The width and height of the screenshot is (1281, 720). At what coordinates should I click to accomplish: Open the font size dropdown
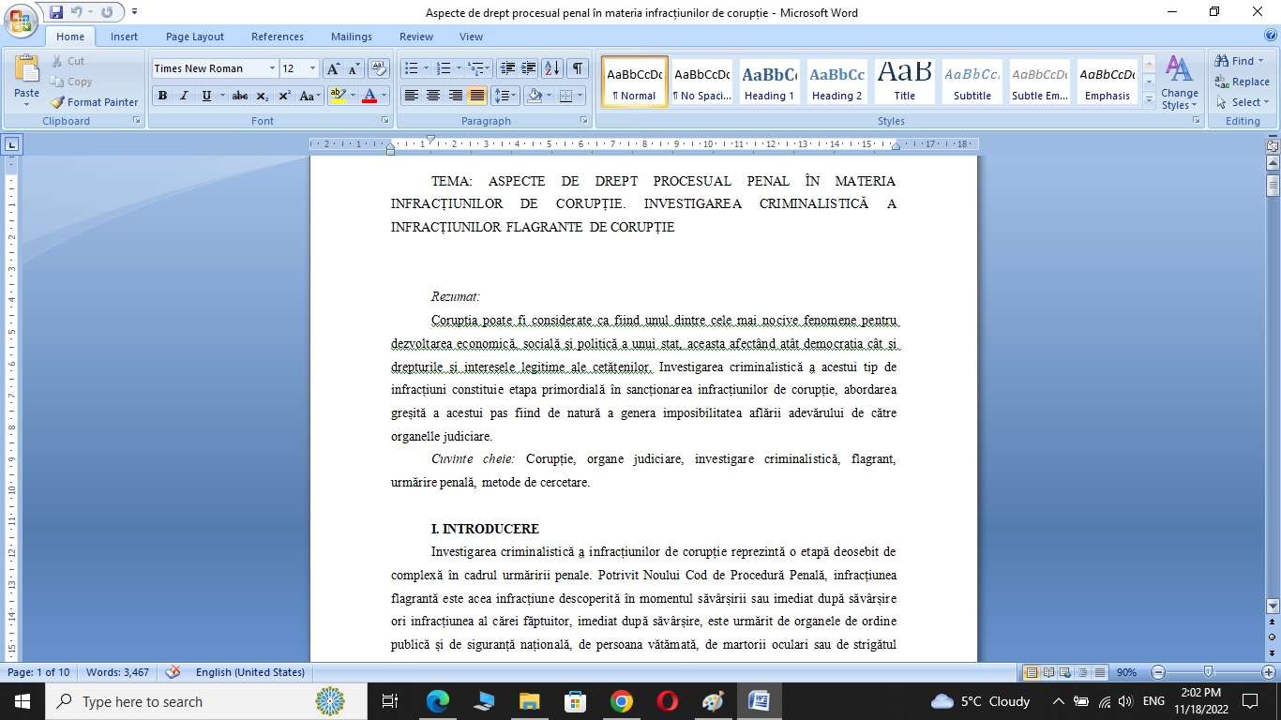(x=312, y=68)
